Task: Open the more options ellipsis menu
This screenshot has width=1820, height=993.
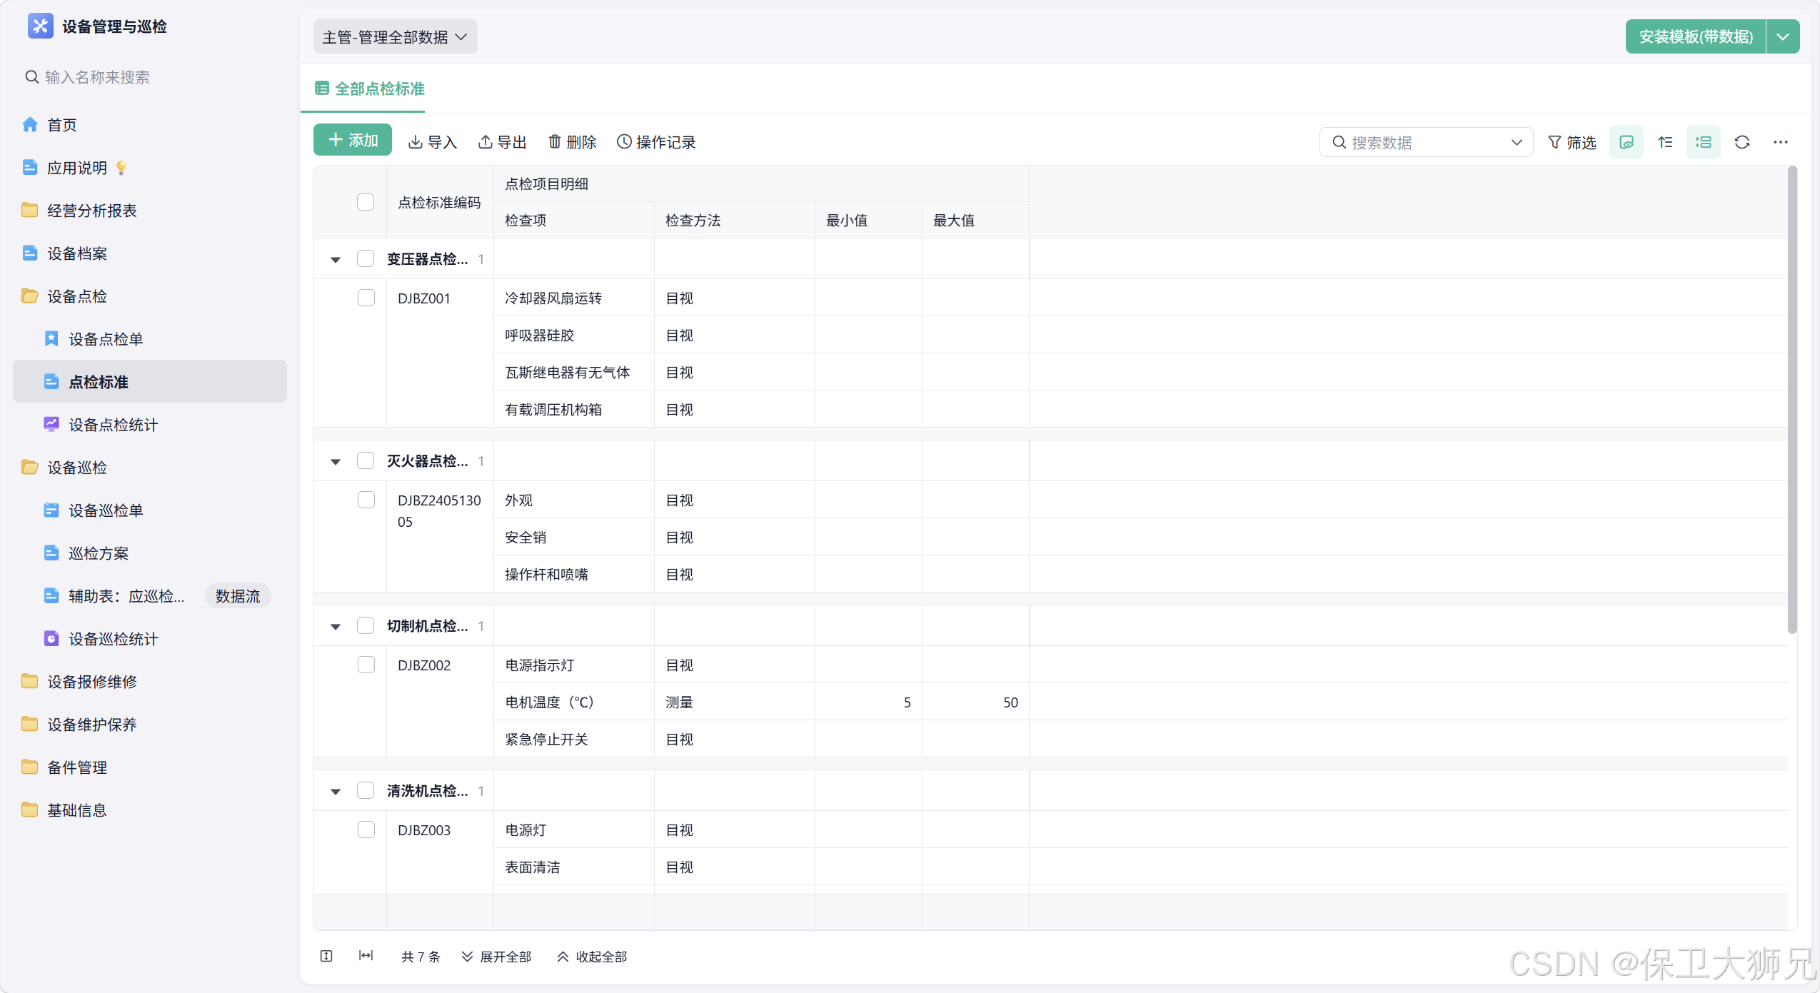Action: (x=1781, y=142)
